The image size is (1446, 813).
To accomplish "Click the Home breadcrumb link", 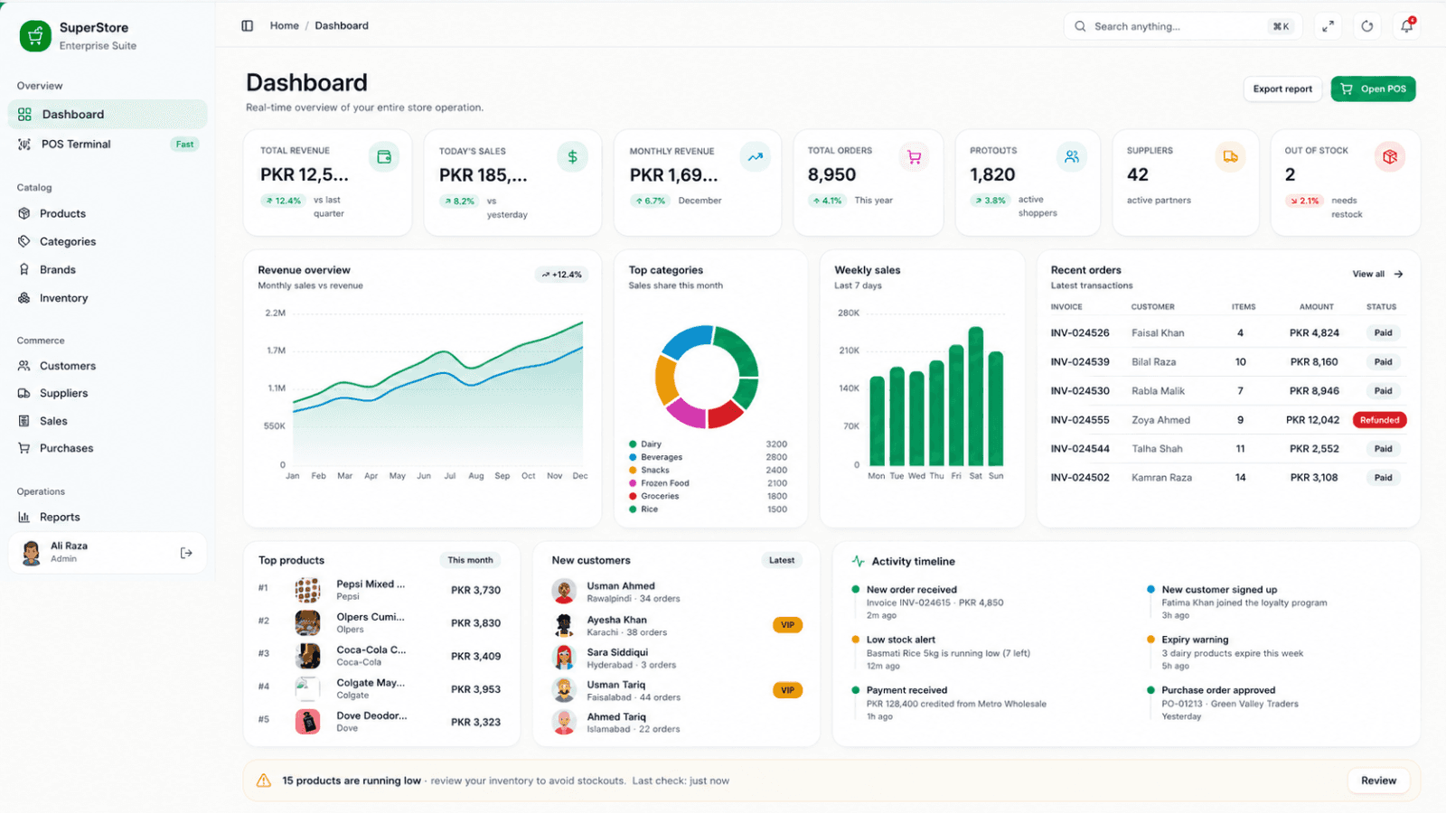I will (284, 25).
